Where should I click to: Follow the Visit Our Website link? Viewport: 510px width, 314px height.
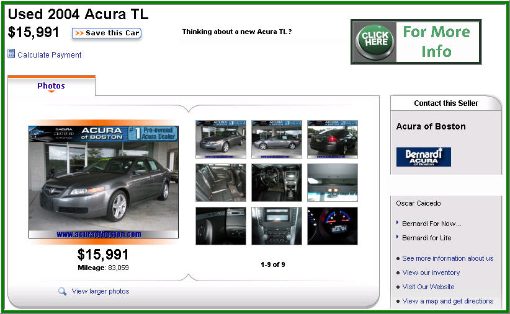(428, 287)
